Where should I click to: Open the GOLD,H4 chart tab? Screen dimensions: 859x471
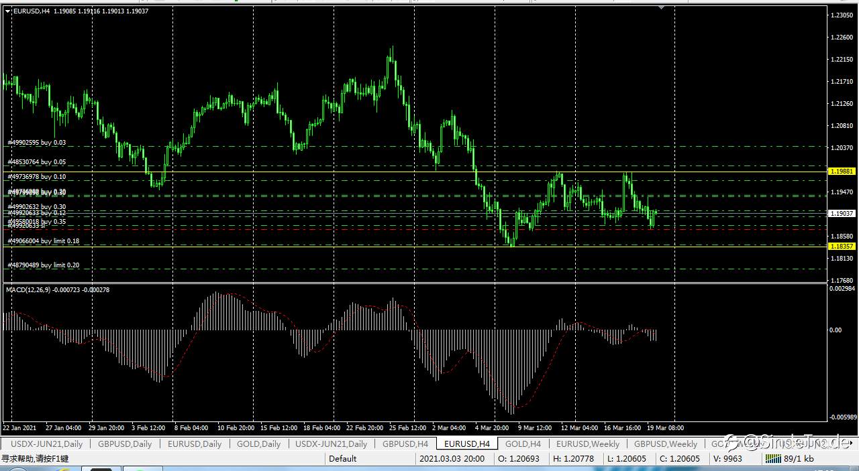tap(523, 444)
